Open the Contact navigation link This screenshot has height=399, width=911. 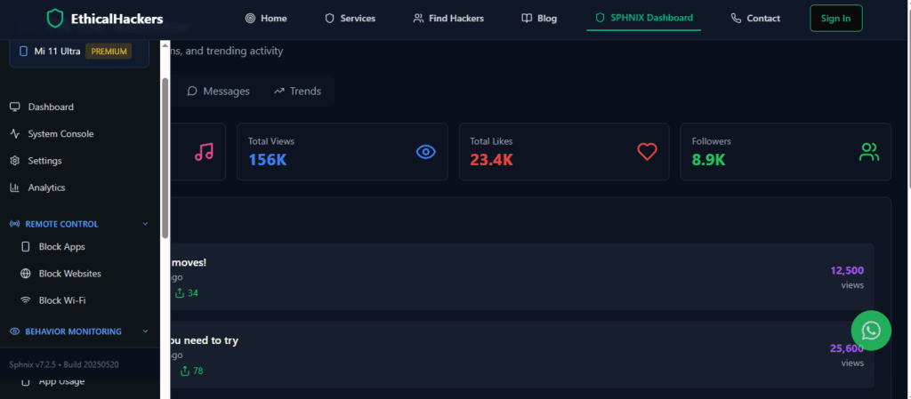pos(755,19)
